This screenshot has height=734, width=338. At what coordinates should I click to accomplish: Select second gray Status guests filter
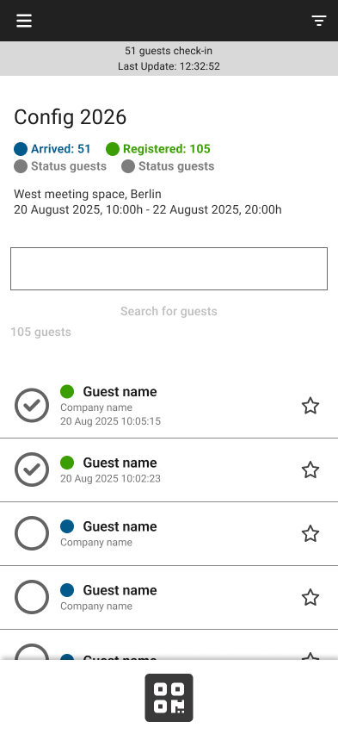(168, 166)
